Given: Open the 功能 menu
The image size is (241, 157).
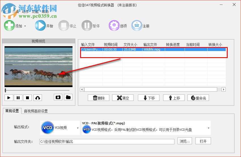Looking at the screenshot, I should (35, 12).
